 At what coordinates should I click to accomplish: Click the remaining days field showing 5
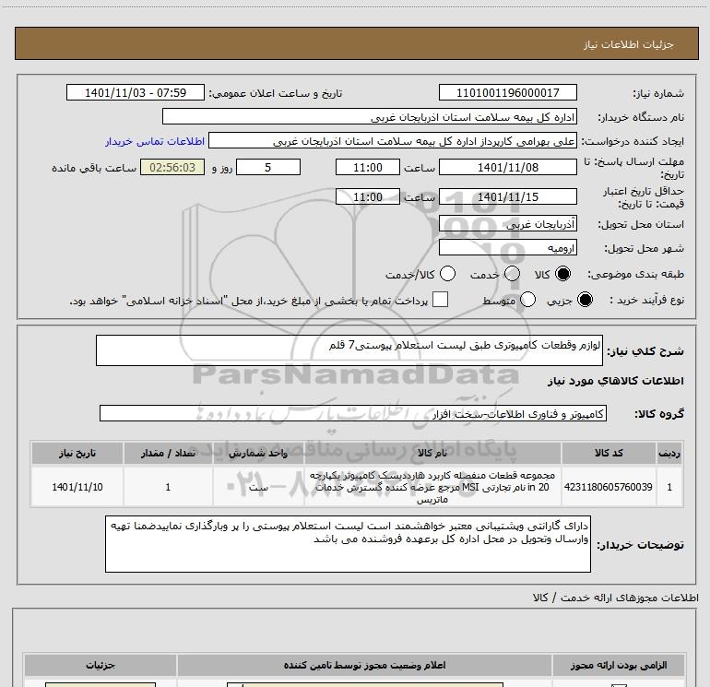click(x=268, y=168)
